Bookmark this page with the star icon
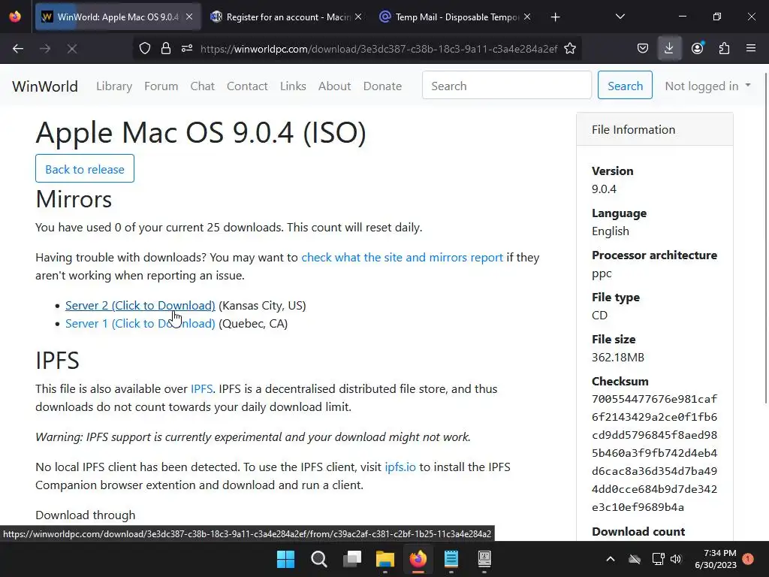 coord(570,49)
